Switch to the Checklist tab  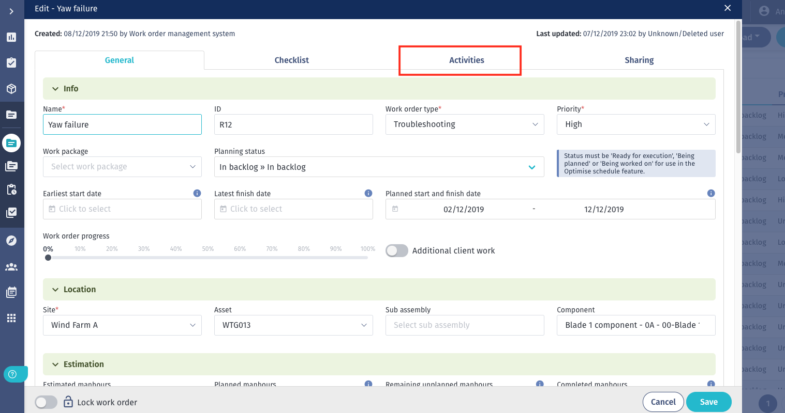292,60
